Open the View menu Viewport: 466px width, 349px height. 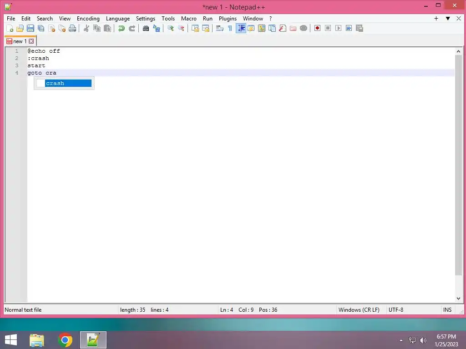point(65,18)
